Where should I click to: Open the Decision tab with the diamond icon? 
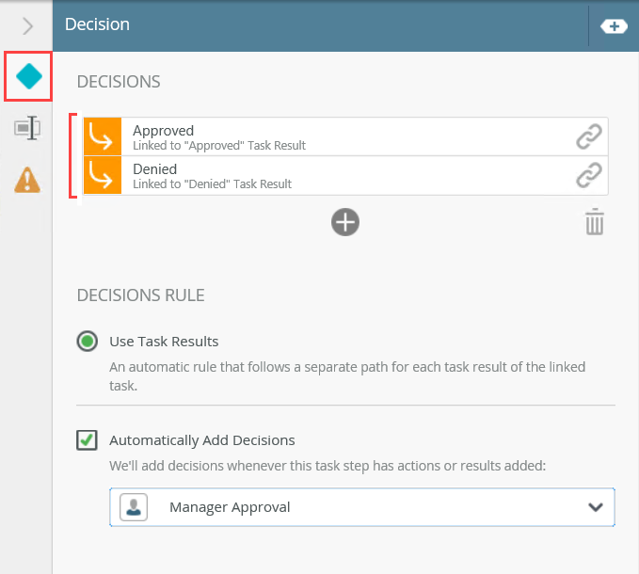pyautogui.click(x=28, y=76)
